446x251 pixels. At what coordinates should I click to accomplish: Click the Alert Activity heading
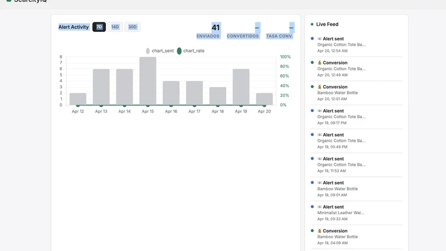74,27
